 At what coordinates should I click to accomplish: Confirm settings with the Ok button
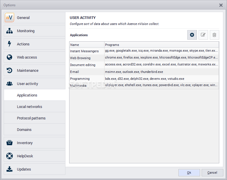[x=189, y=173]
